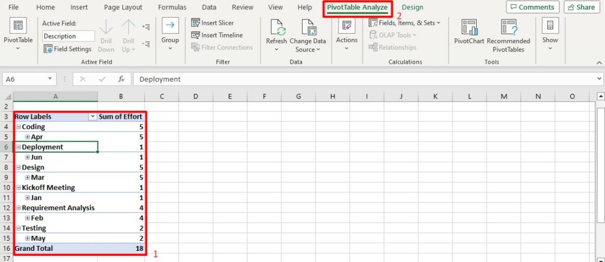This screenshot has width=605, height=262.
Task: Click the Collapse Field minus icon
Action: (146, 44)
